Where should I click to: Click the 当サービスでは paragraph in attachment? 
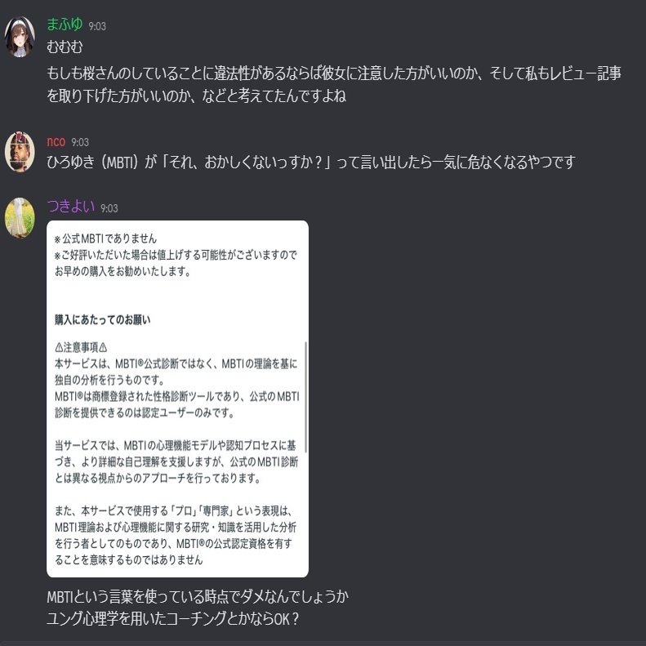(176, 462)
